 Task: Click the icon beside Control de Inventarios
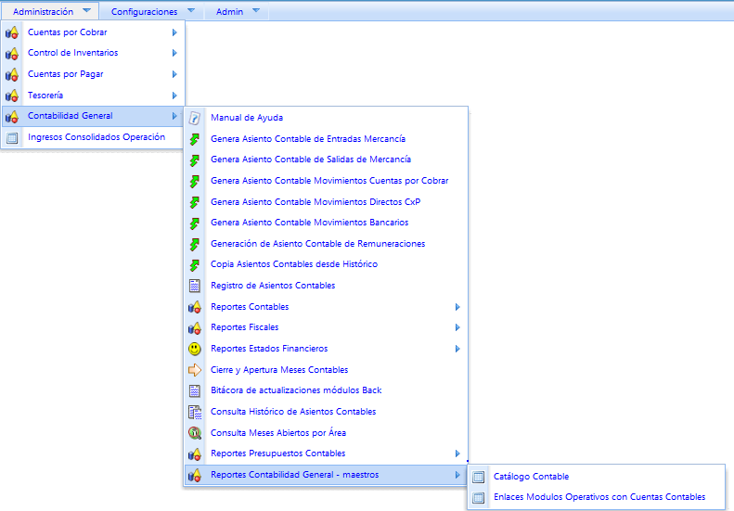tap(12, 54)
